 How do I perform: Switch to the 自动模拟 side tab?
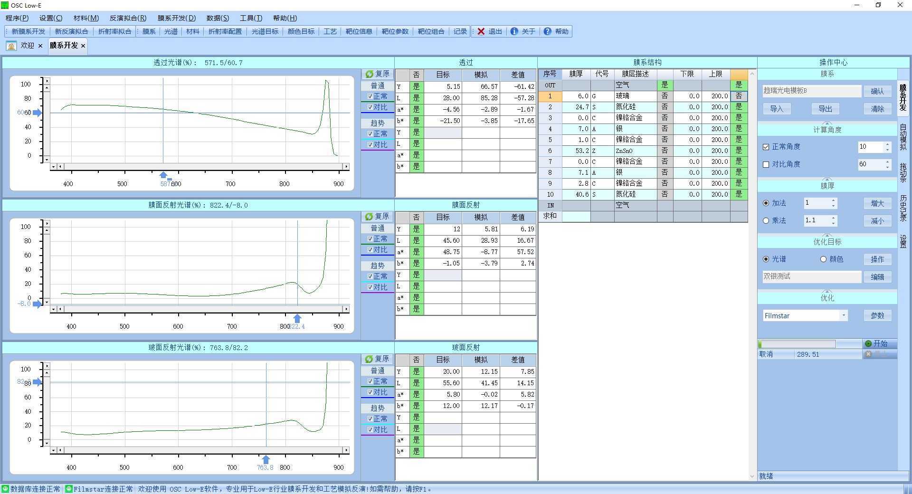[903, 138]
